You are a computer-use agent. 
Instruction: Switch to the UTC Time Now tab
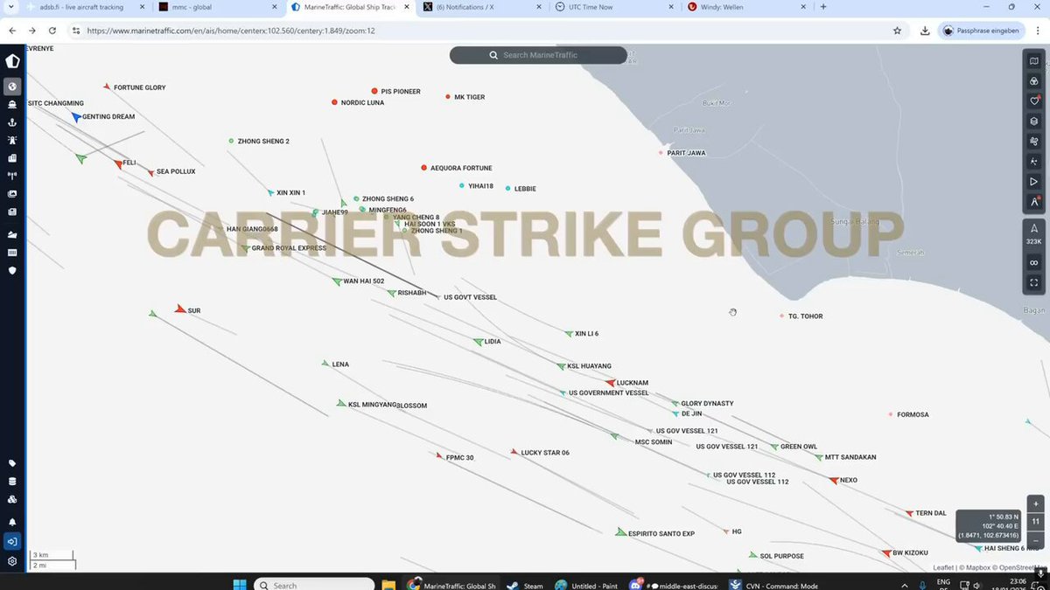(x=612, y=7)
